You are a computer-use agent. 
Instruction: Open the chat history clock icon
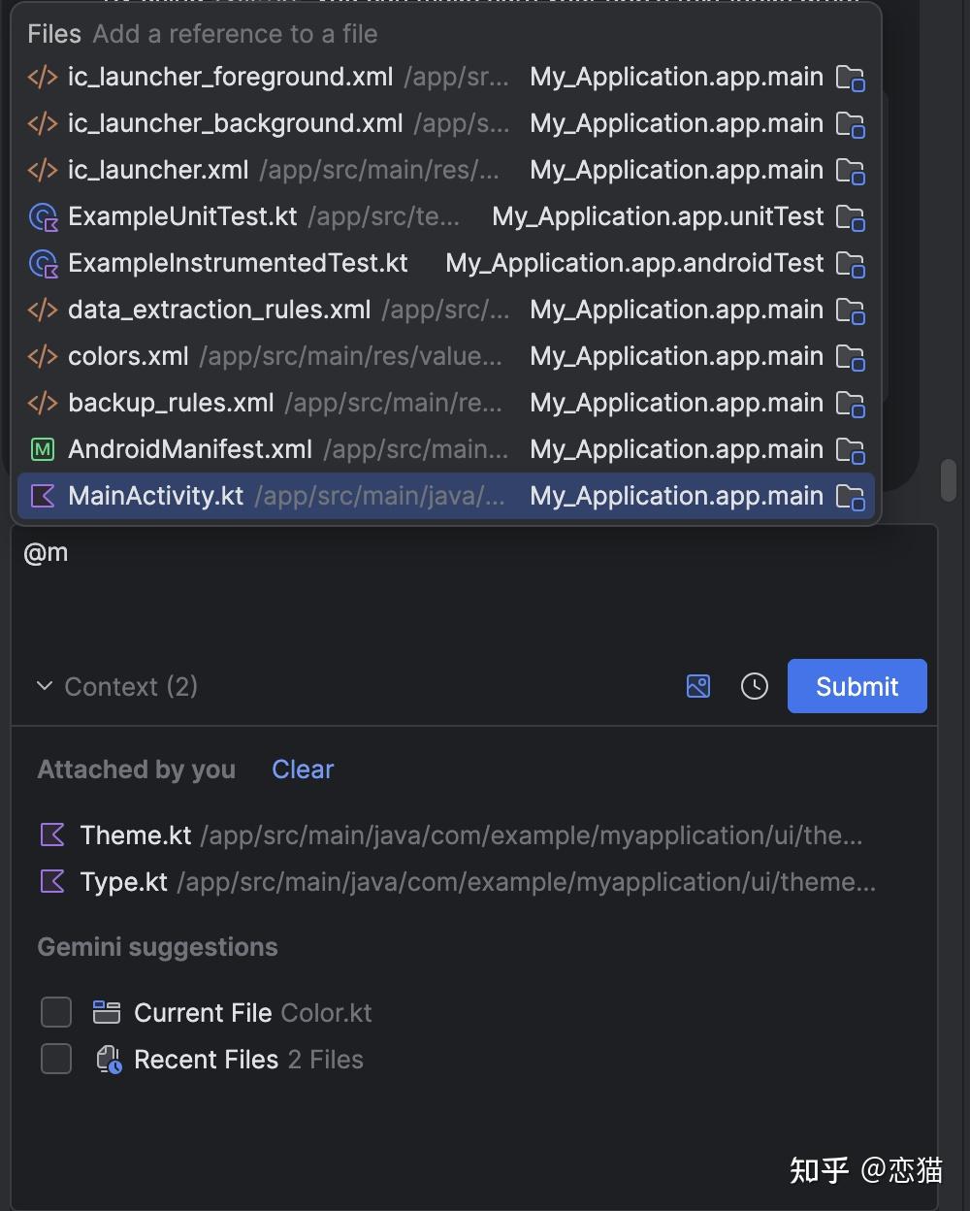755,686
